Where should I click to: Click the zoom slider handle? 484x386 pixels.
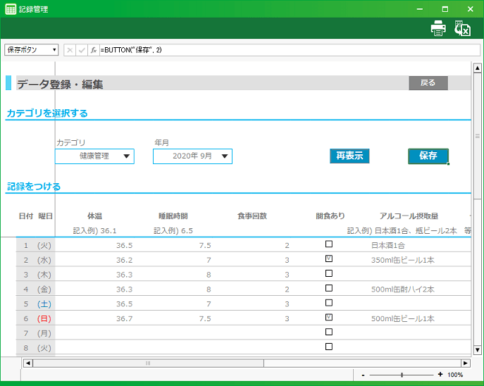point(402,375)
